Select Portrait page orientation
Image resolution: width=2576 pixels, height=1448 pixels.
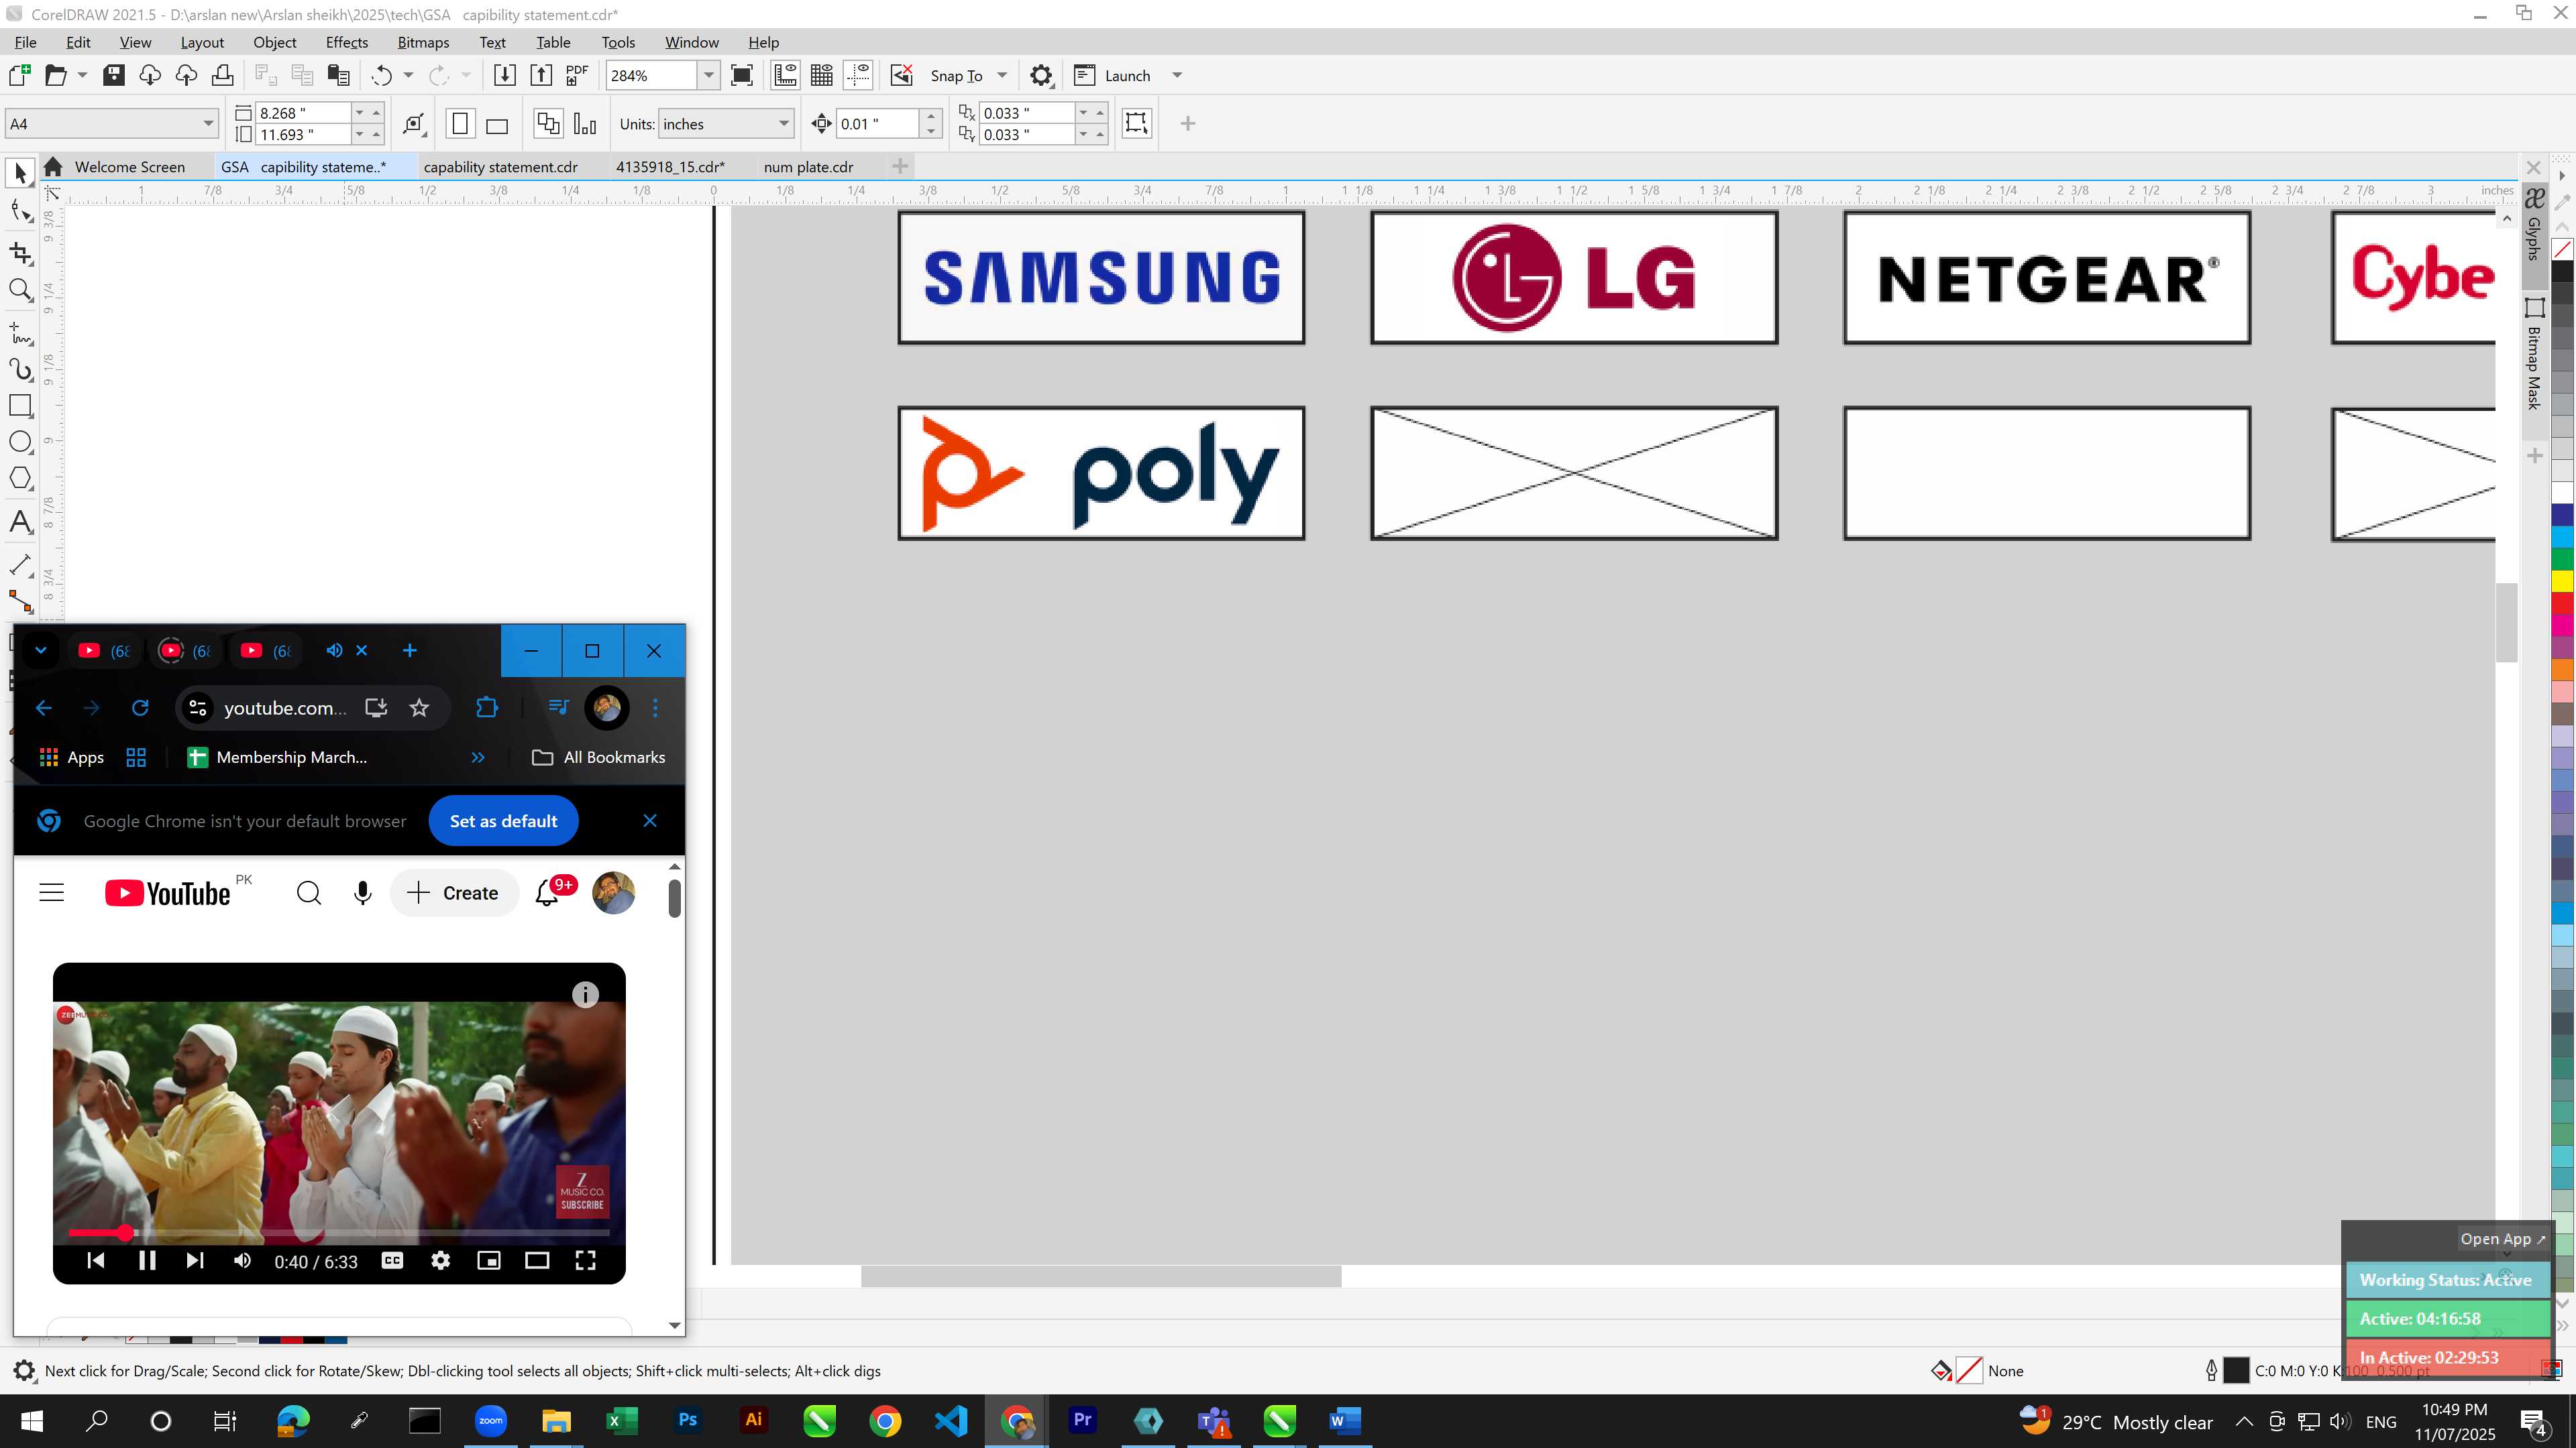pos(460,124)
